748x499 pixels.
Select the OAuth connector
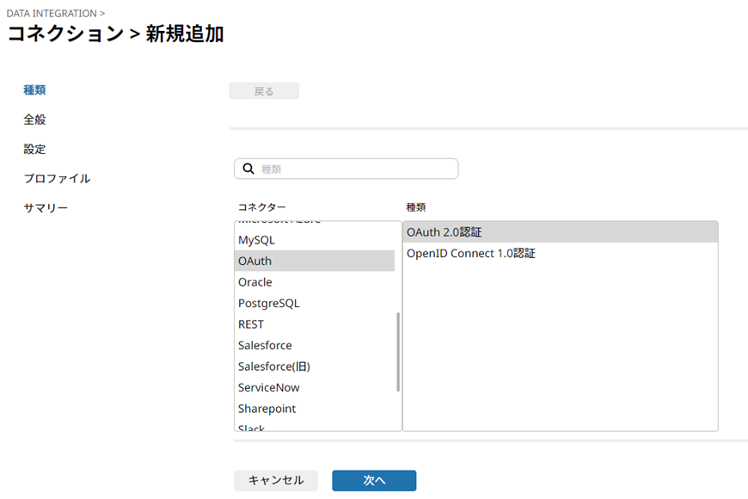pyautogui.click(x=315, y=261)
